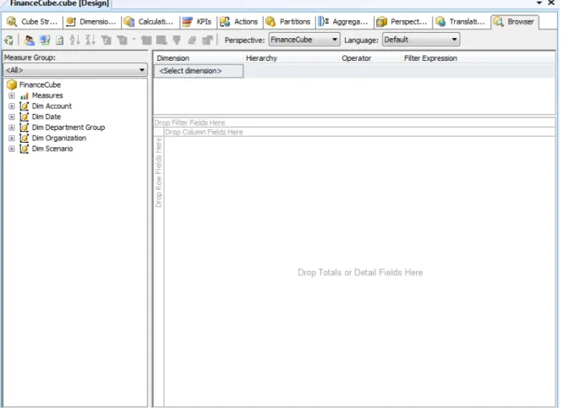Viewport: 563px width, 408px height.
Task: Switch to the Aggregations tab
Action: point(344,21)
